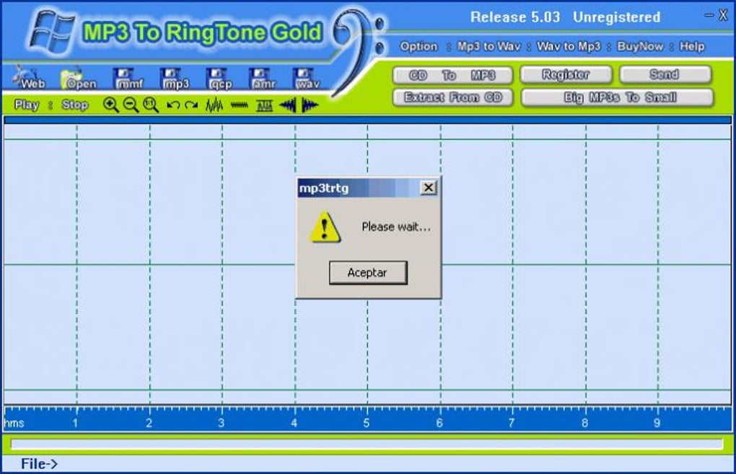Zoom in on the waveform
Image resolution: width=736 pixels, height=474 pixels.
(x=111, y=105)
